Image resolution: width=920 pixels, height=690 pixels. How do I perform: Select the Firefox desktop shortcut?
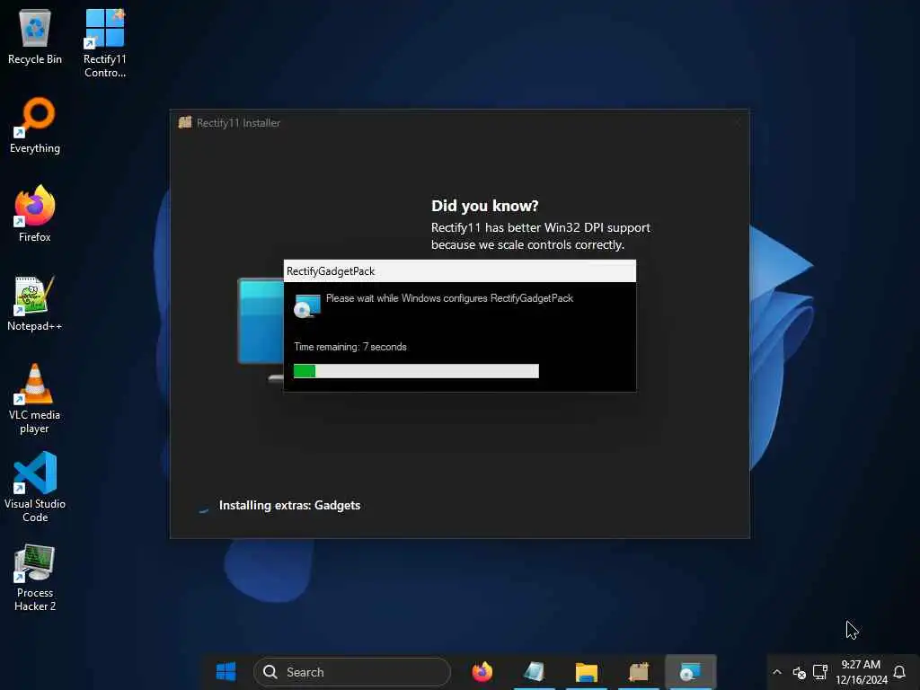[x=35, y=214]
